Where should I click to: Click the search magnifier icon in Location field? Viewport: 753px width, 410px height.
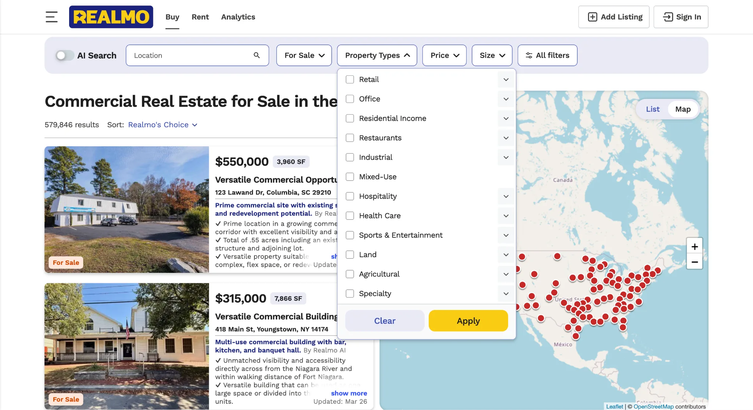coord(257,55)
